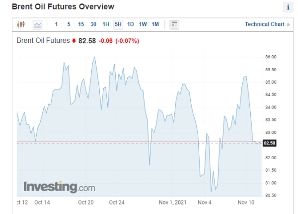Click the 82.58 current price marker
This screenshot has width=298, height=214.
(270, 143)
